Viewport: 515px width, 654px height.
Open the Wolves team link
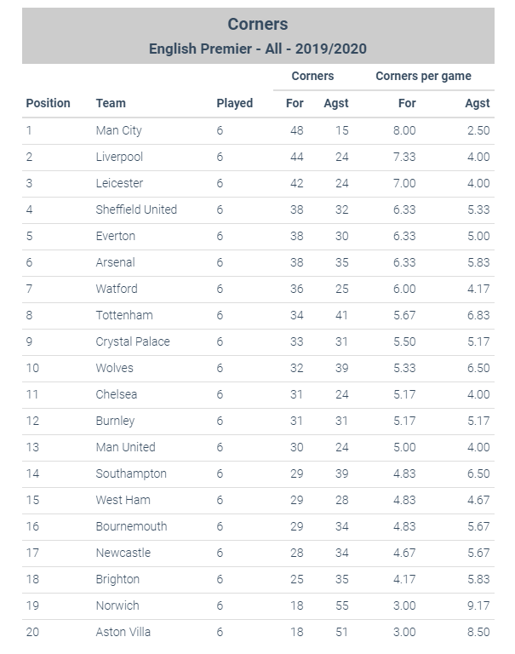click(115, 368)
